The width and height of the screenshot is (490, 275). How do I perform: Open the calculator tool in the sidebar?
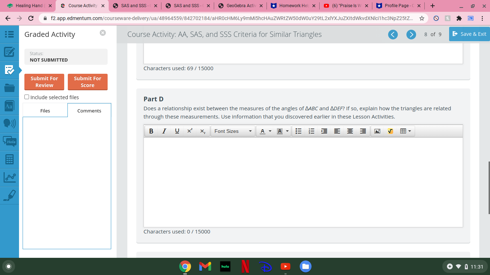click(x=9, y=159)
